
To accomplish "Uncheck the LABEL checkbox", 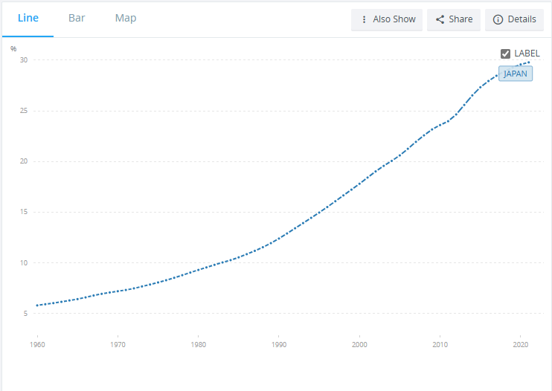I will [x=506, y=54].
